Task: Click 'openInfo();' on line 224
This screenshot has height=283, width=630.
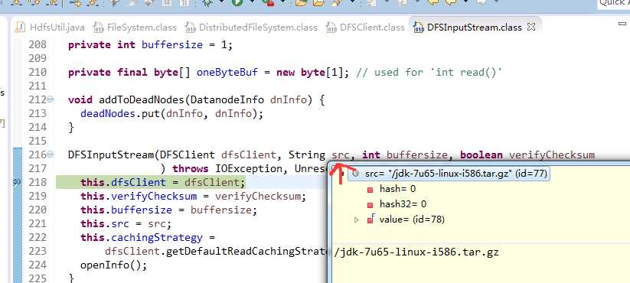Action: point(114,265)
